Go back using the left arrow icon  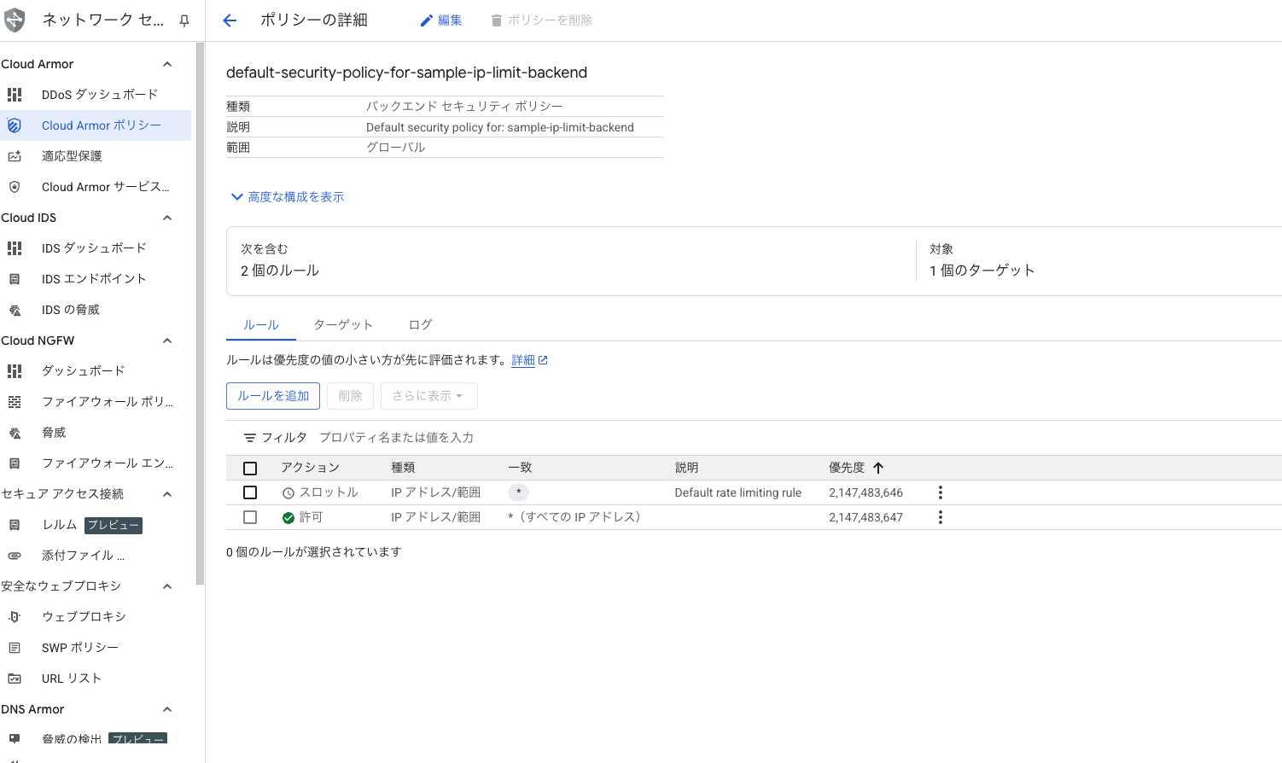(x=230, y=20)
